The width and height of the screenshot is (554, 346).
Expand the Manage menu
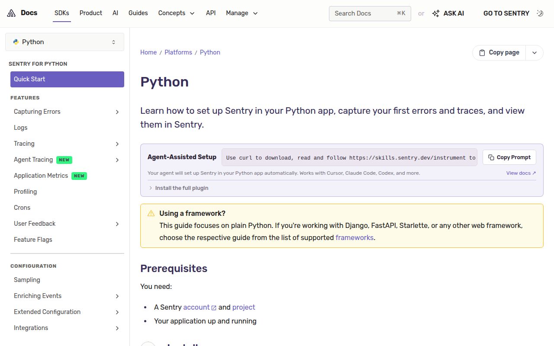point(242,13)
